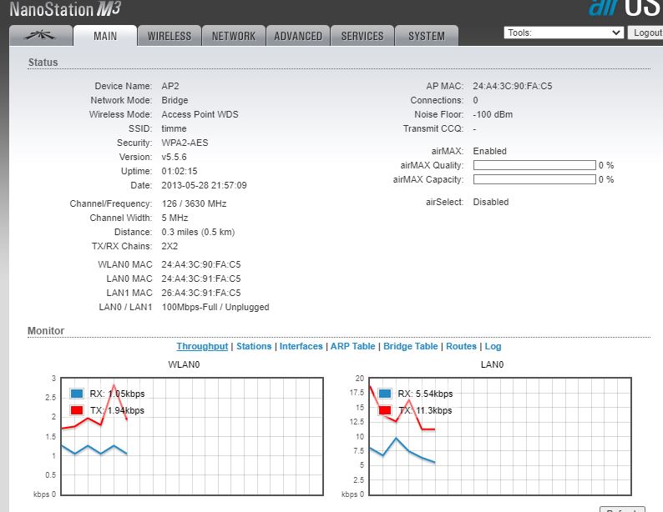
Task: Click the airOS logo
Action: point(625,8)
